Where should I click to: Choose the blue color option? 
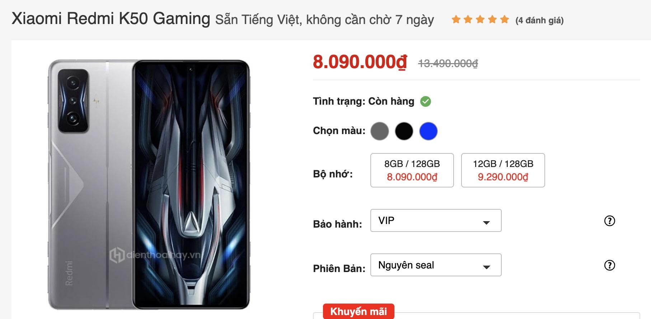[428, 131]
